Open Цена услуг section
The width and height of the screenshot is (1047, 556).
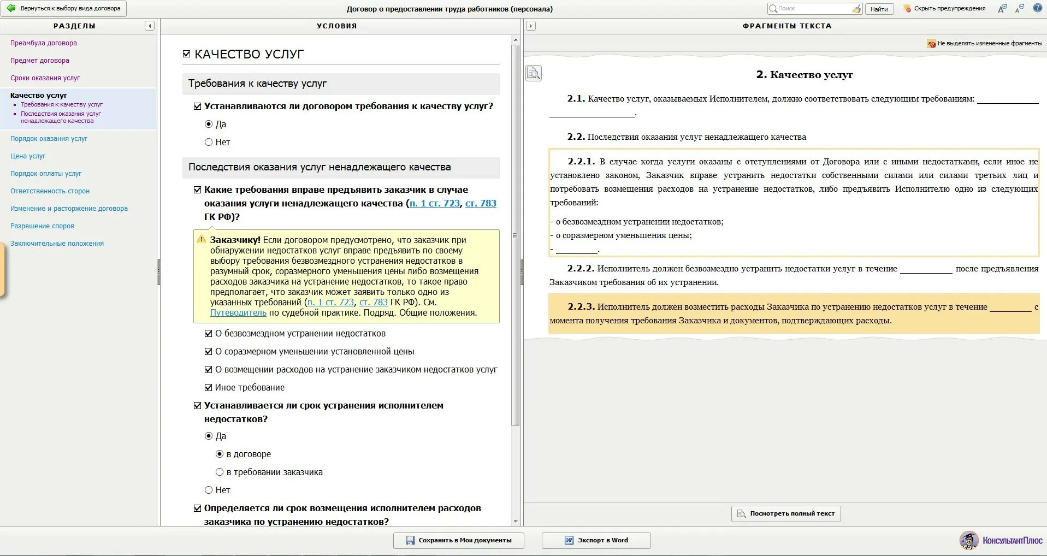(x=28, y=156)
